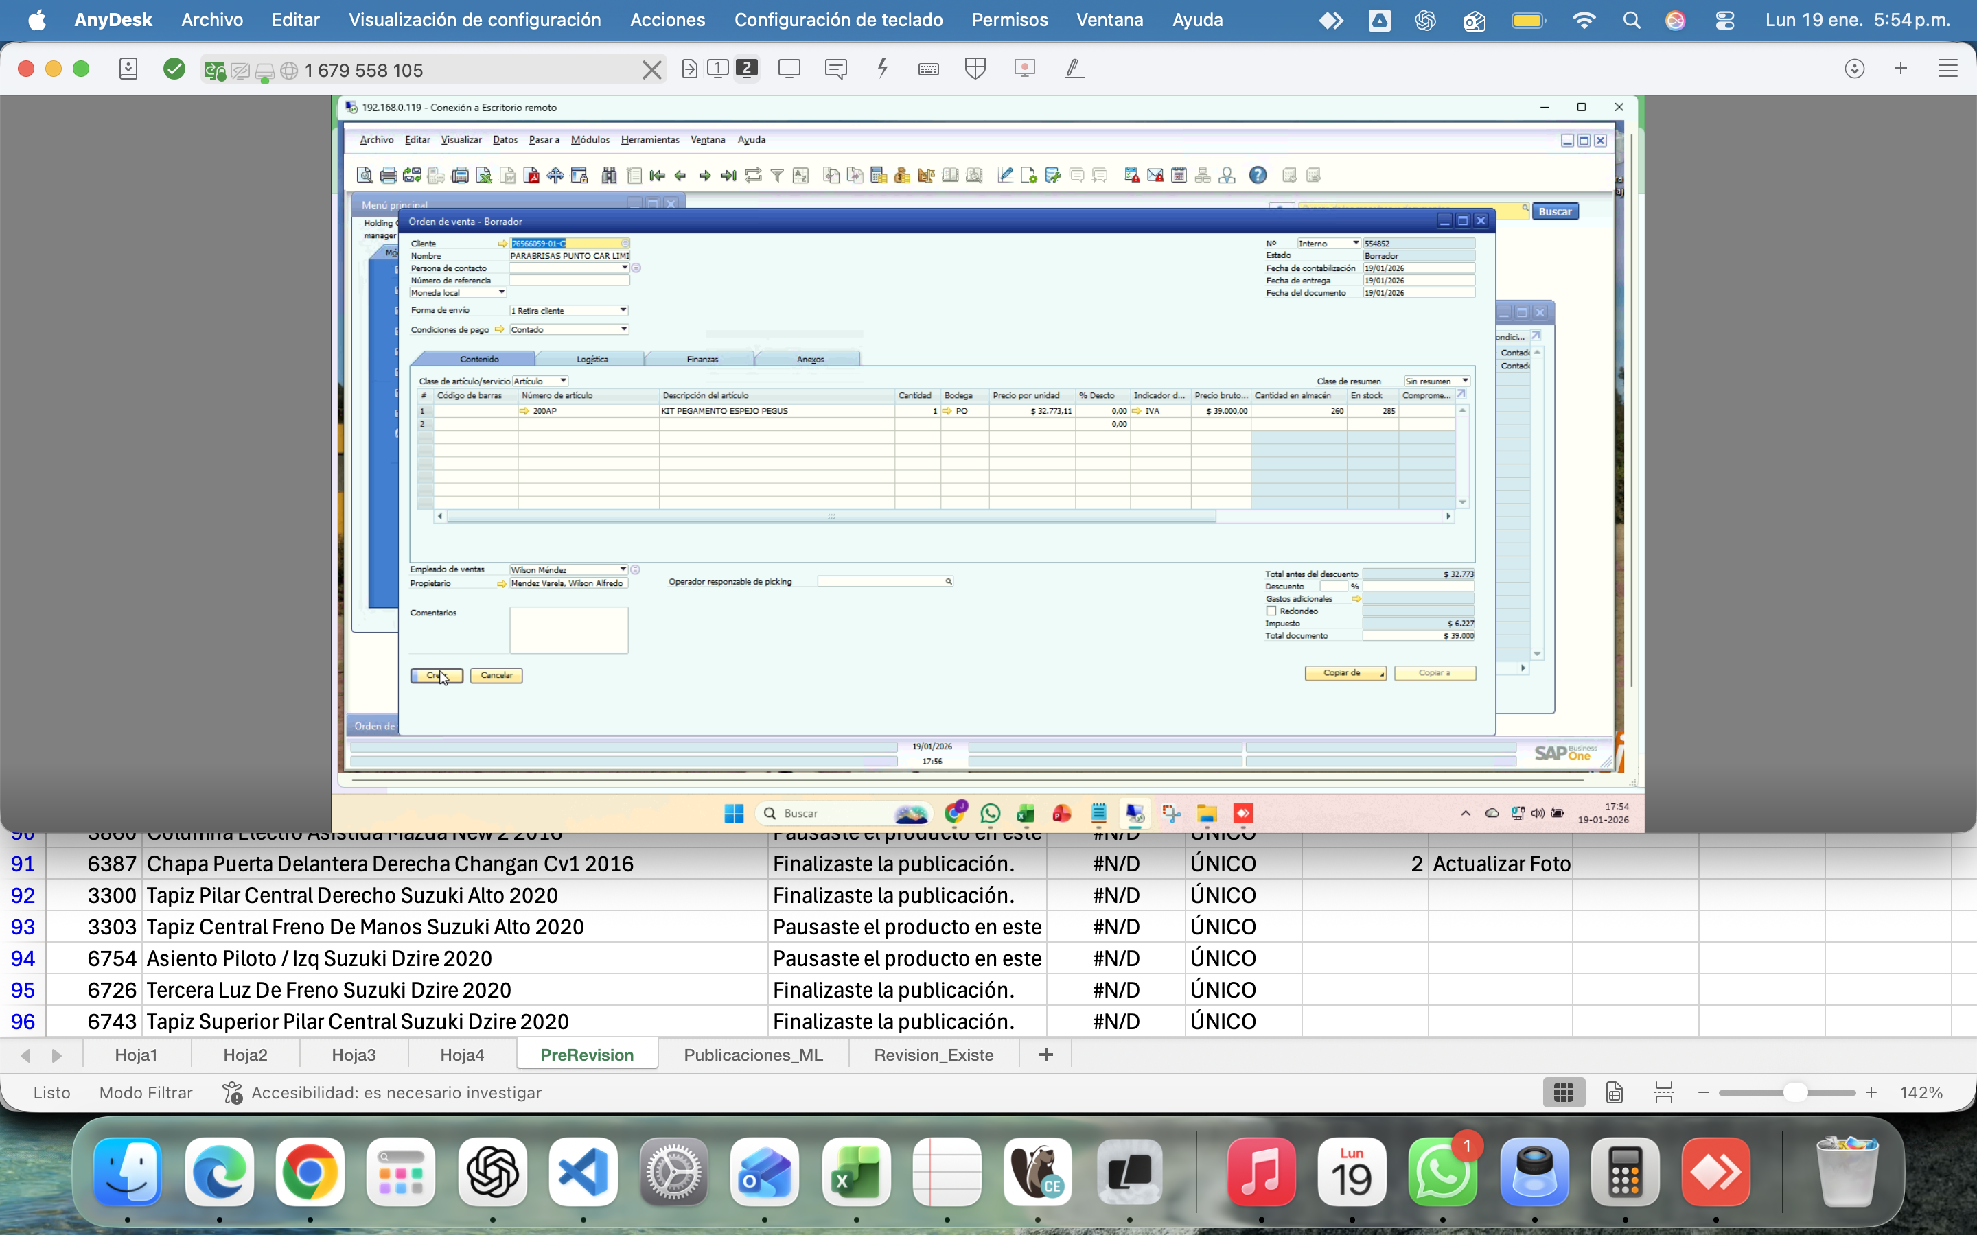Open WhatsApp from the macOS Dock
The height and width of the screenshot is (1235, 1977).
point(1443,1173)
